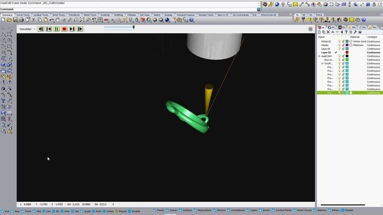Collapse the madCAM layer tree node
383x215 pixels.
(x=319, y=56)
